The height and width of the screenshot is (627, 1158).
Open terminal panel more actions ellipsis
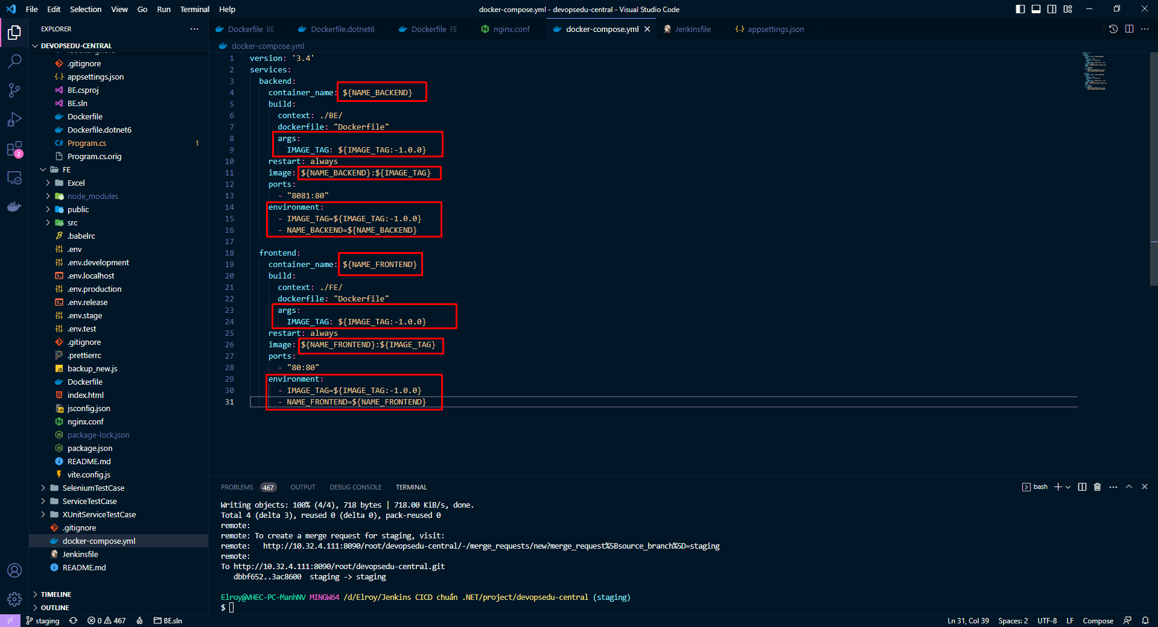(x=1113, y=487)
